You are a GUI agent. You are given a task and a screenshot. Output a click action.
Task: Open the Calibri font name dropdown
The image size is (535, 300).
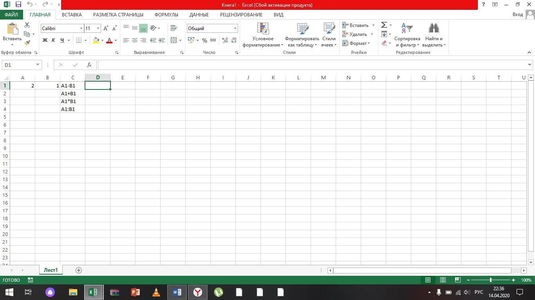click(x=81, y=29)
